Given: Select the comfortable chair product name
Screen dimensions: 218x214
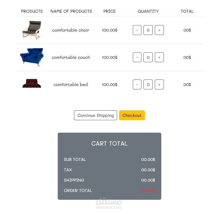Looking at the screenshot, I should tap(71, 30).
